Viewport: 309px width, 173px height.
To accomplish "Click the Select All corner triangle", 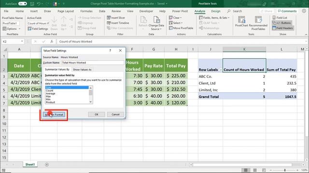I will 5,49.
